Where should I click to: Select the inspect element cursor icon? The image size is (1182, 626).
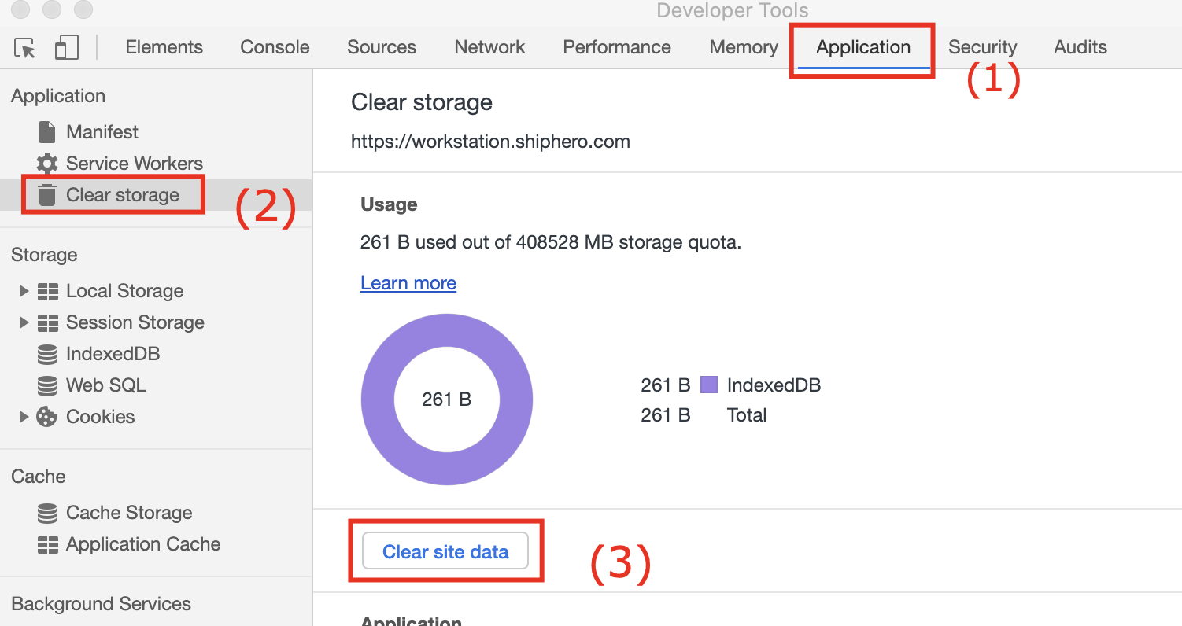tap(25, 48)
